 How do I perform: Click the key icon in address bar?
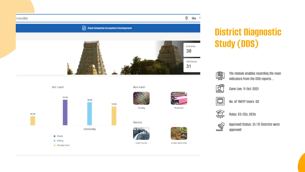tap(194, 18)
